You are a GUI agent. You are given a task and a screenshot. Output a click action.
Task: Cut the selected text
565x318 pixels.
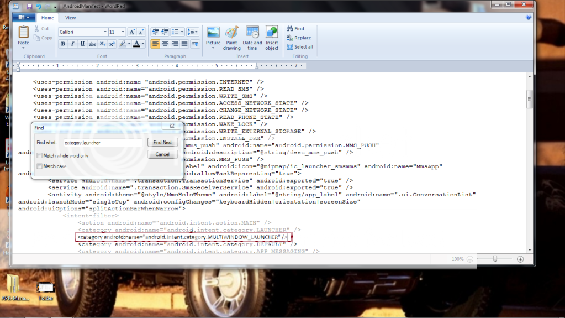coord(41,29)
